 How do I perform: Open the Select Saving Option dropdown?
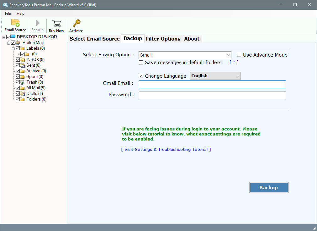click(185, 55)
